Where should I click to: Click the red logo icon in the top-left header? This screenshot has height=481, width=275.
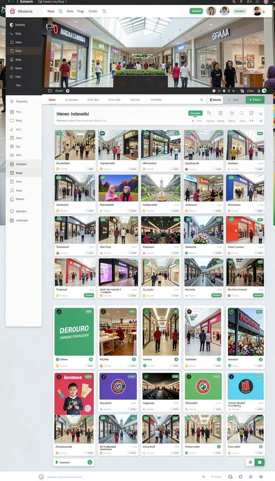tap(12, 11)
